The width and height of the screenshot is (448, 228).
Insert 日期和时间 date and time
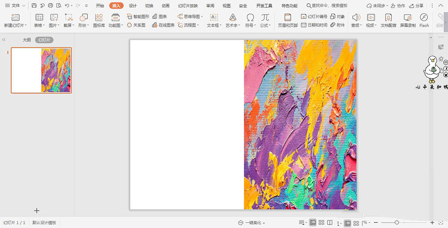coord(314,25)
